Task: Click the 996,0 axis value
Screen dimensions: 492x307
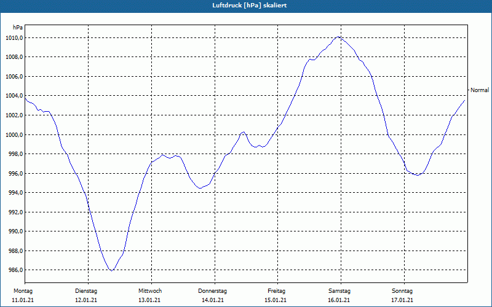Action: tap(15, 173)
